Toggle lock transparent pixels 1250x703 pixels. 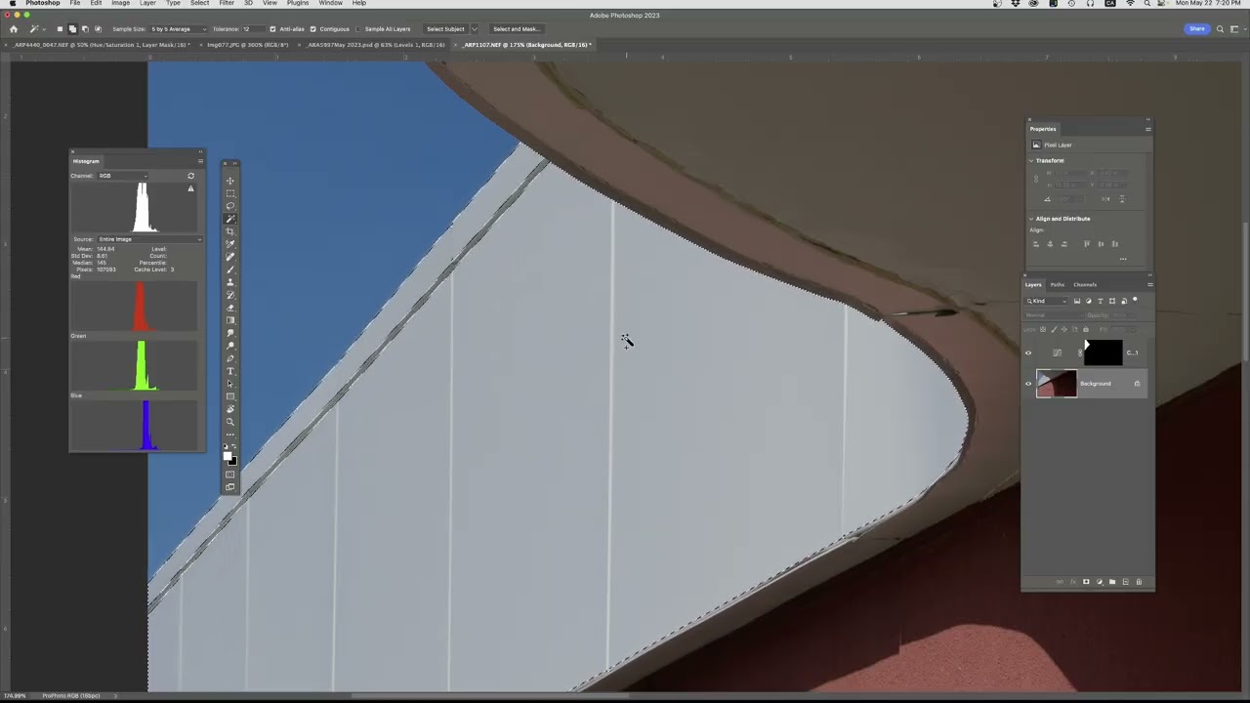1043,329
